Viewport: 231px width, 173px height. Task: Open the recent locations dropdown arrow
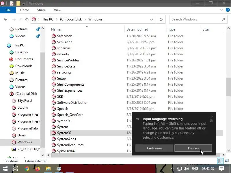(x=21, y=19)
